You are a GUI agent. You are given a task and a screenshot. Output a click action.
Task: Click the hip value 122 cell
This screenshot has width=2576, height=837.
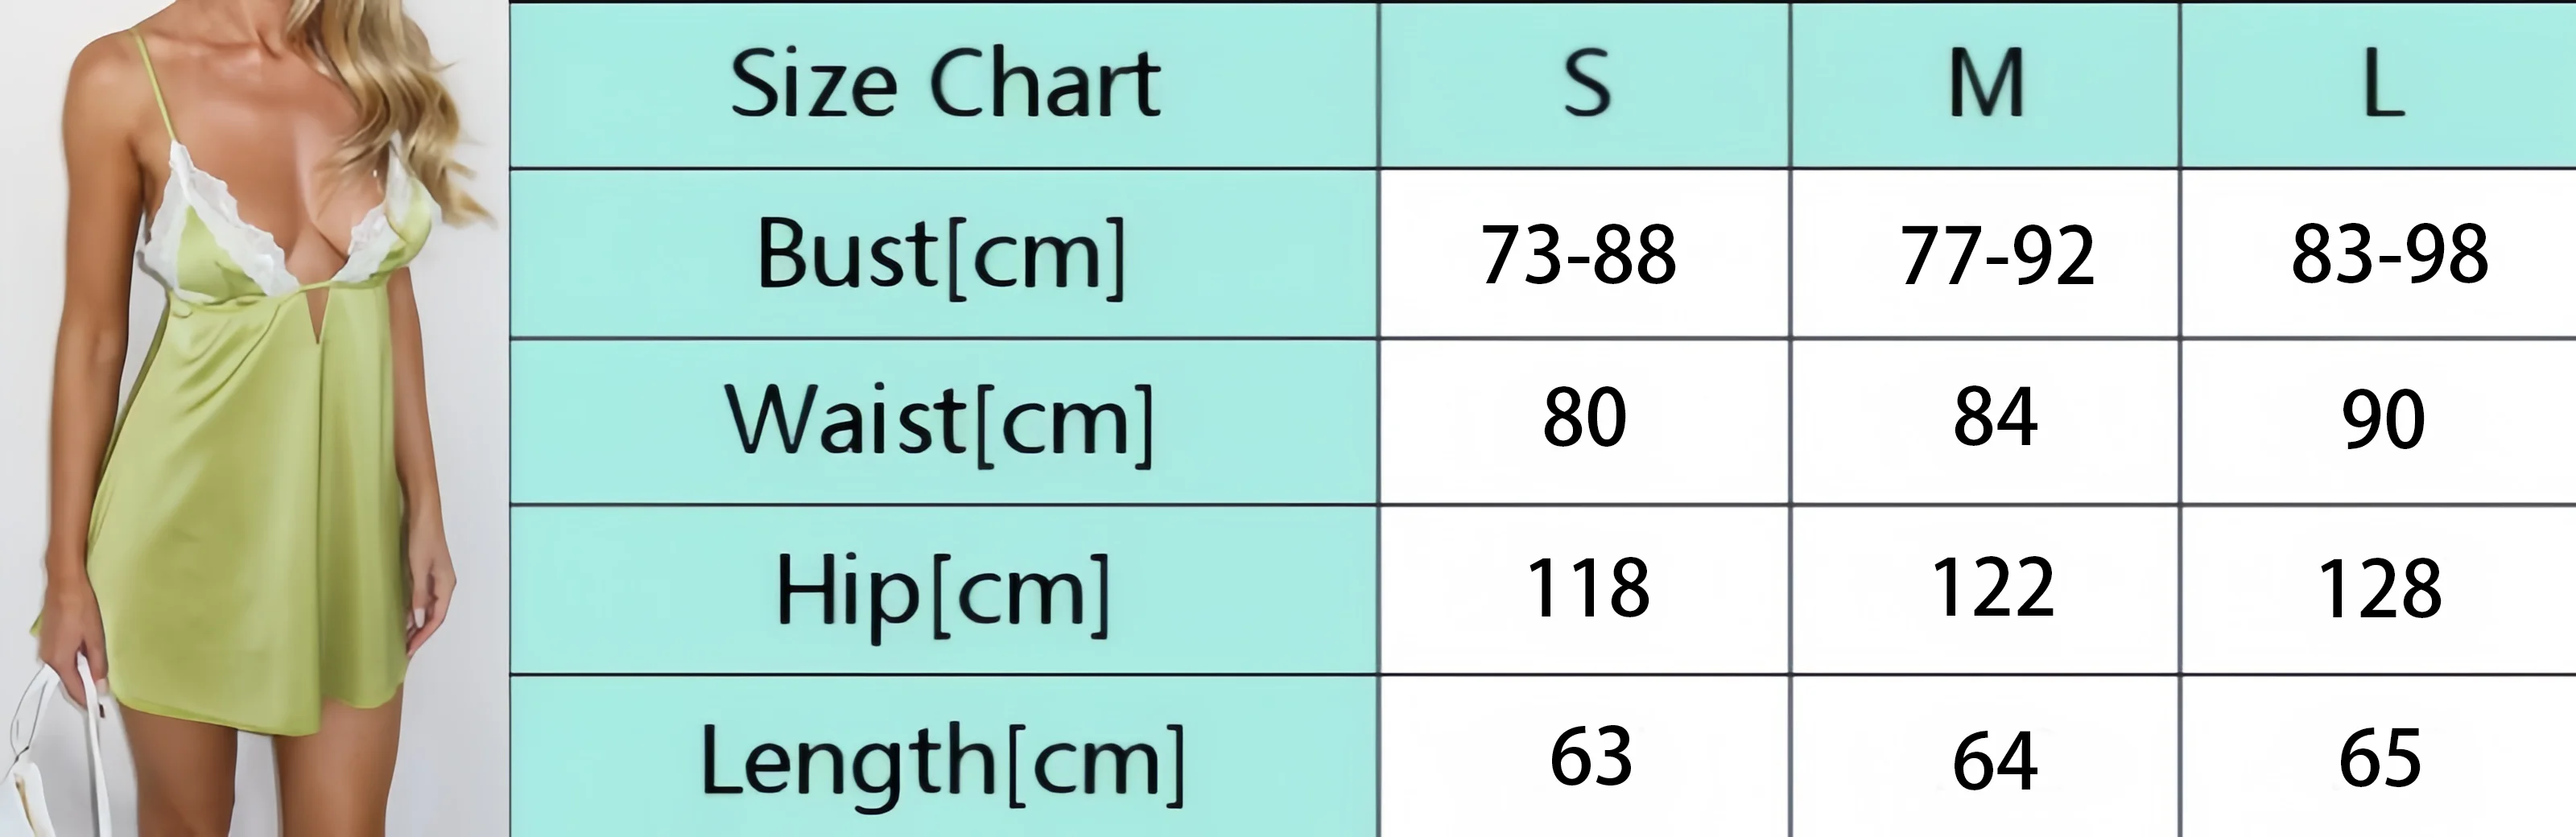(x=1985, y=590)
